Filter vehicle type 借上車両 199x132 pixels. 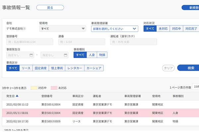[x=57, y=68]
